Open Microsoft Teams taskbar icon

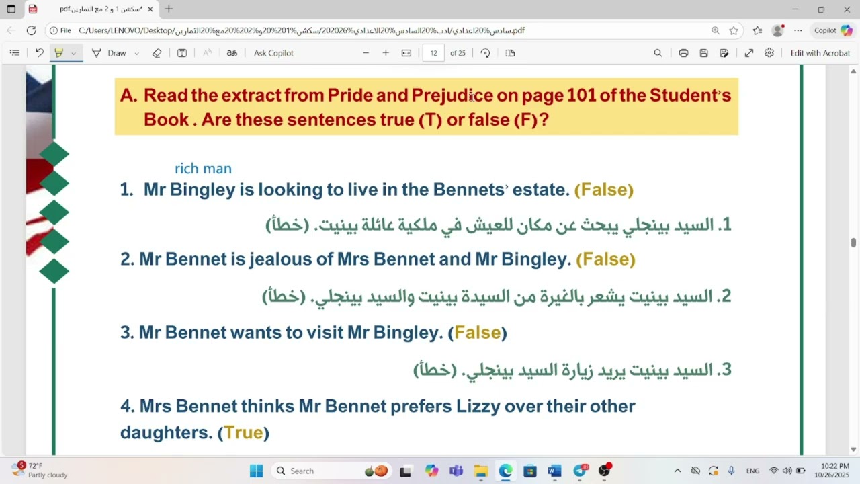point(456,471)
